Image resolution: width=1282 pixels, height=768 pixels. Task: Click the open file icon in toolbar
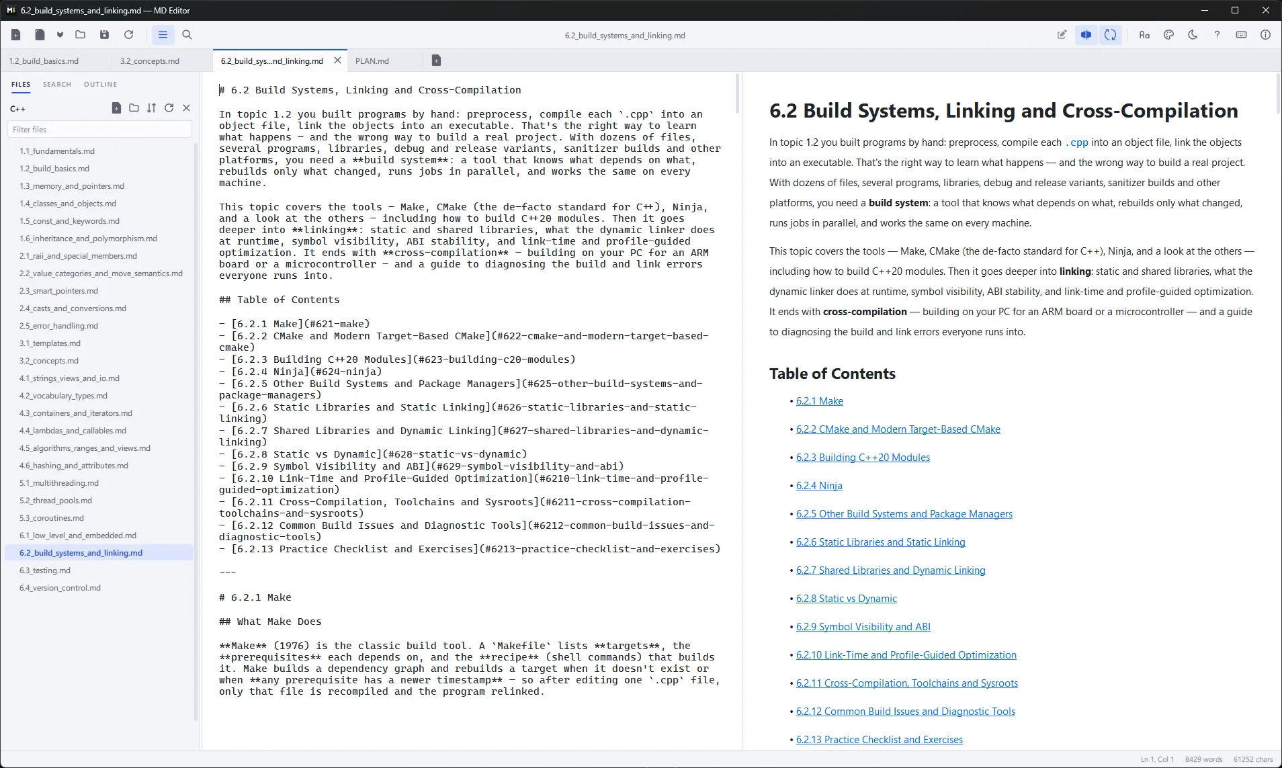40,35
